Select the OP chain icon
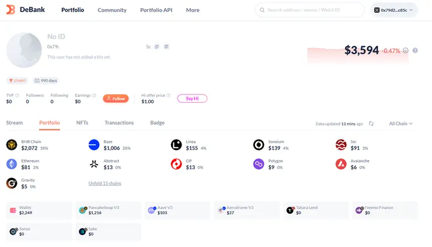Viewport: 432px width, 247px height. coord(176,164)
